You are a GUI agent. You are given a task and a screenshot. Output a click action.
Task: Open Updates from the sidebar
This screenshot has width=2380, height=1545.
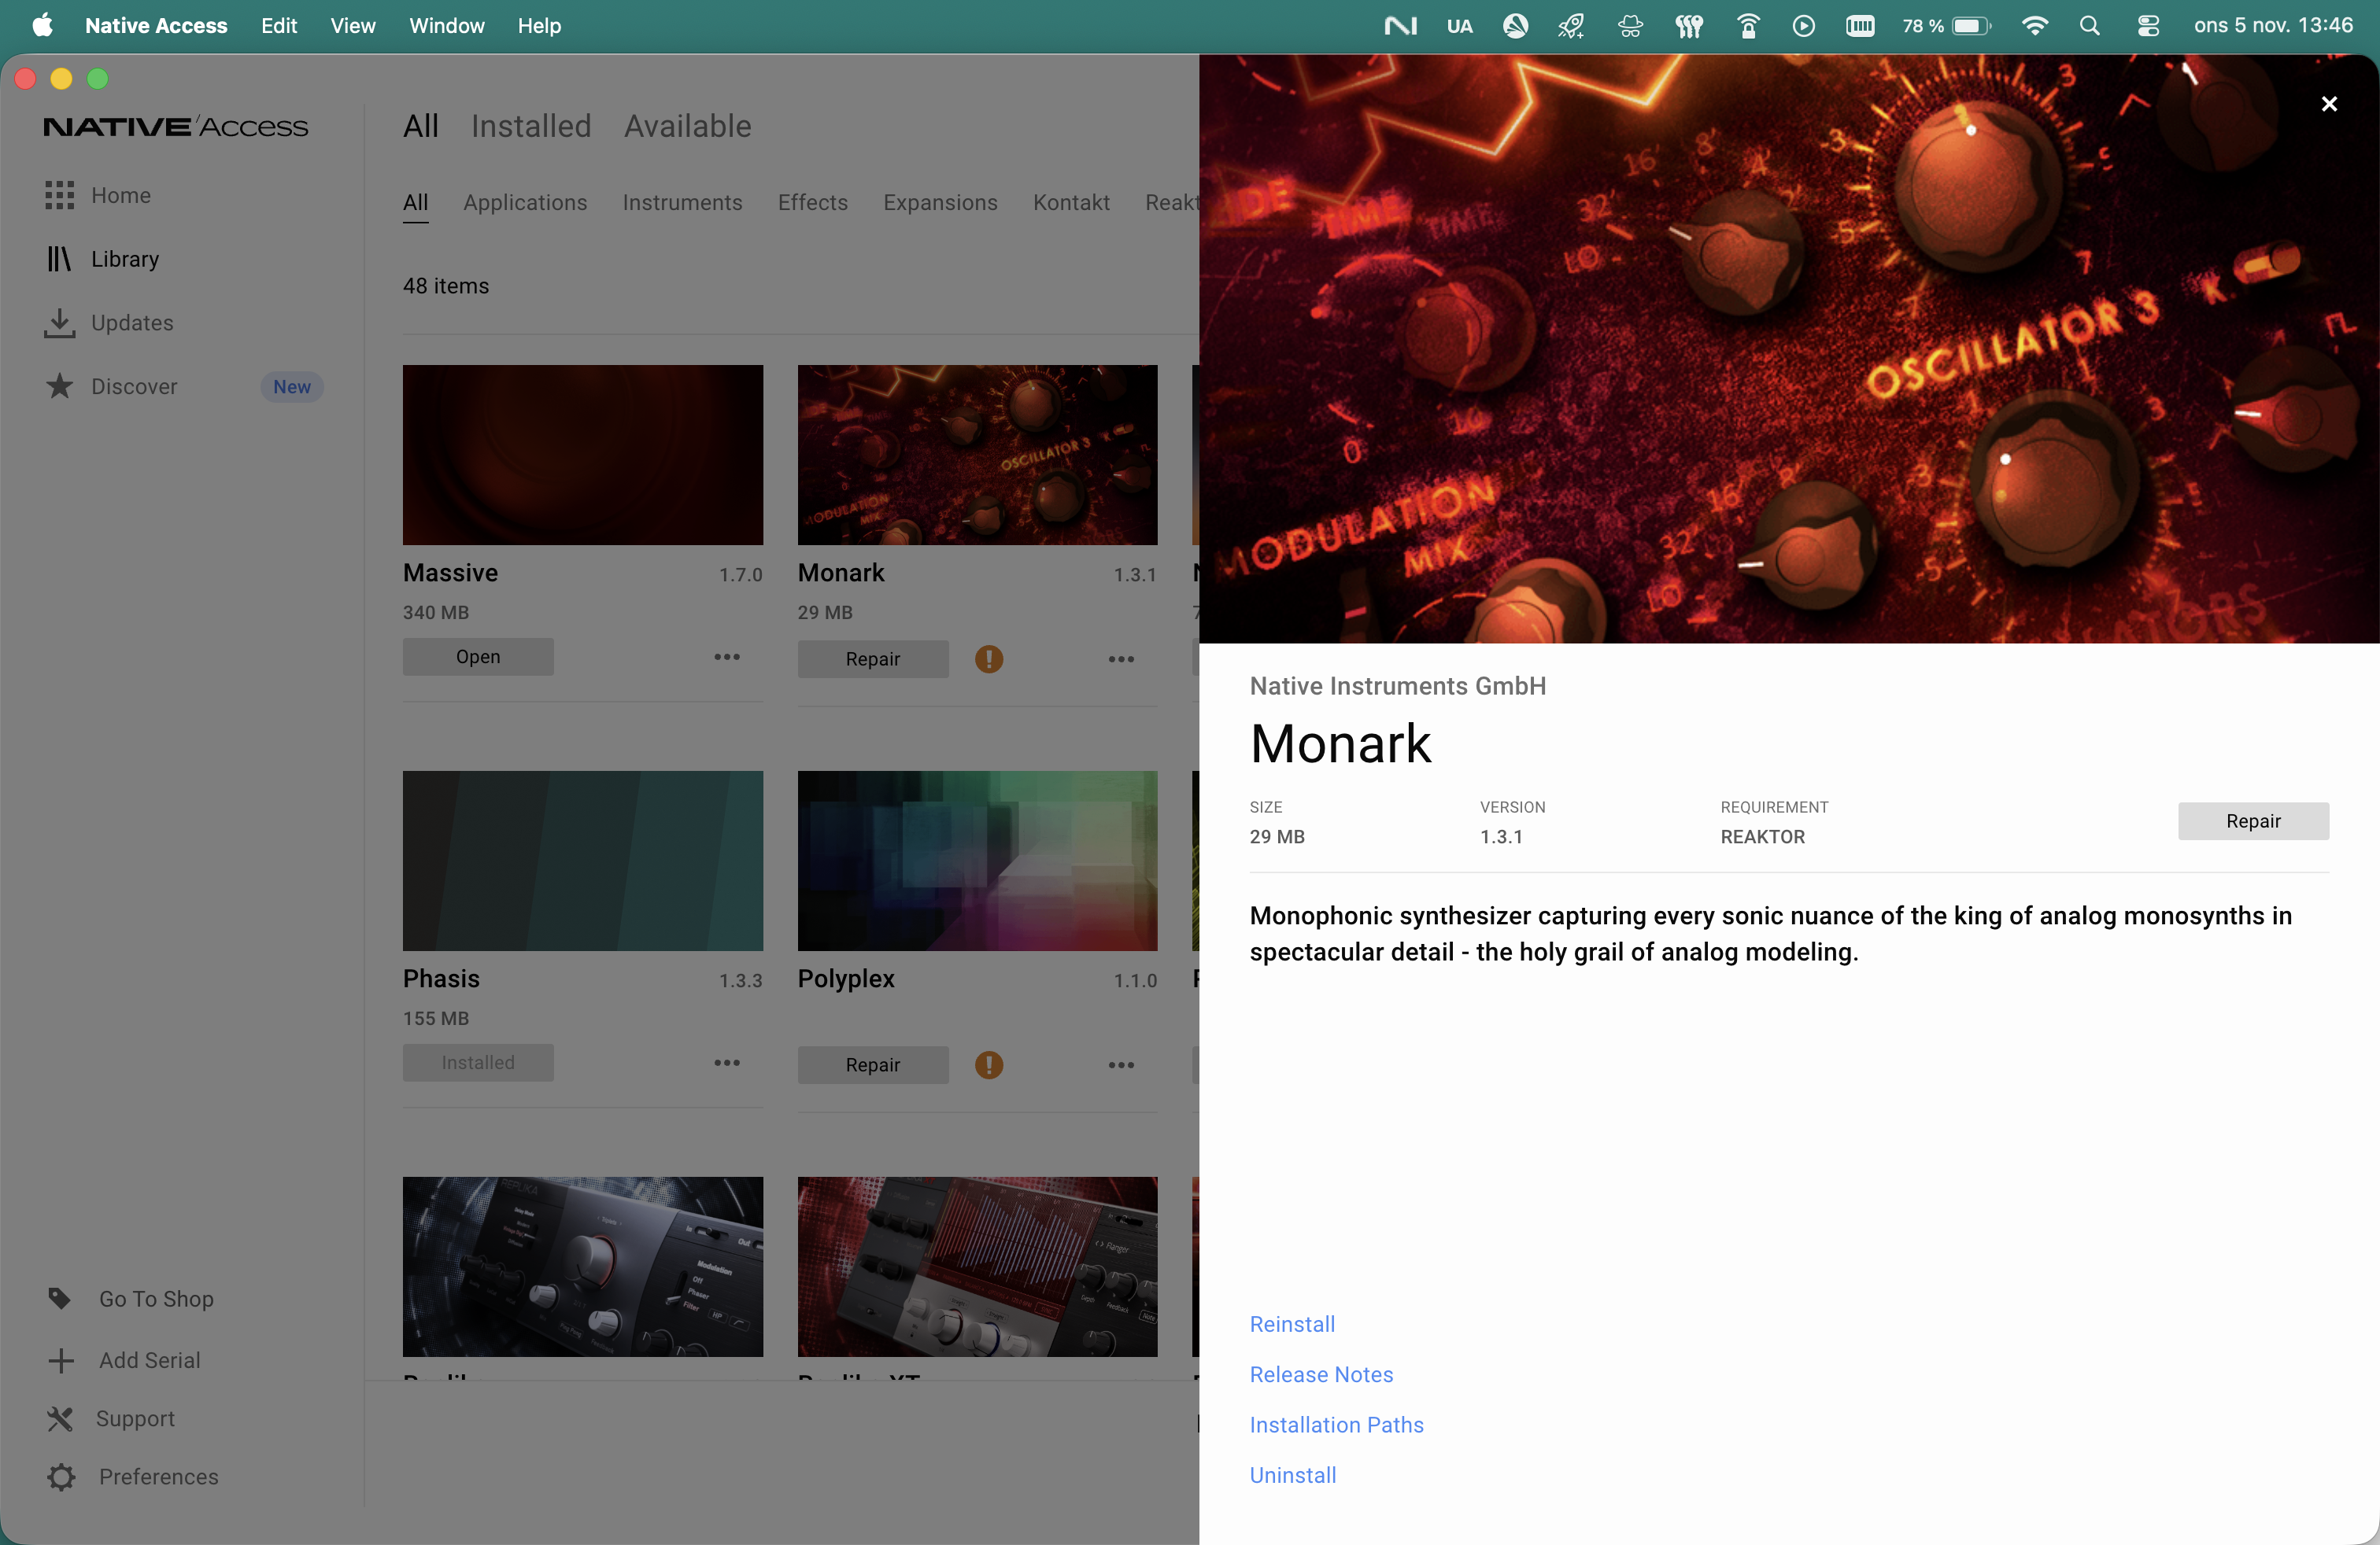(131, 322)
